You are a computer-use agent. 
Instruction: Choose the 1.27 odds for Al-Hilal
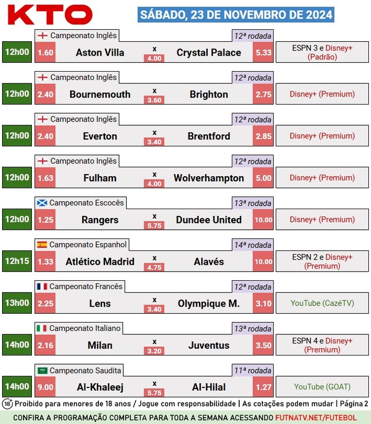click(263, 387)
